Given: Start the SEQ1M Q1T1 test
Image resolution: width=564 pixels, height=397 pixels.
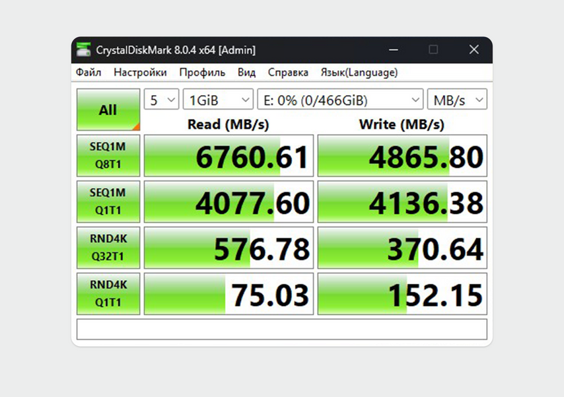Looking at the screenshot, I should 108,201.
